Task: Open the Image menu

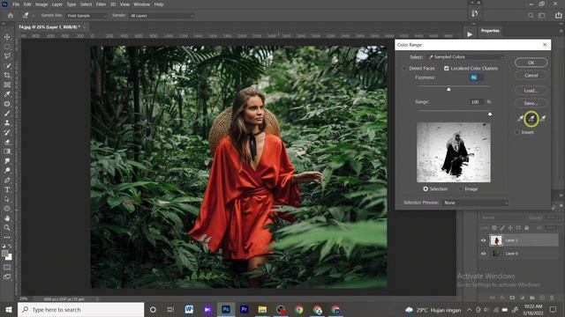Action: (x=41, y=4)
